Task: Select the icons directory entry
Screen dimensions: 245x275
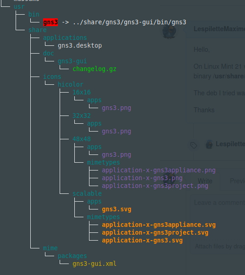Action: [x=52, y=77]
